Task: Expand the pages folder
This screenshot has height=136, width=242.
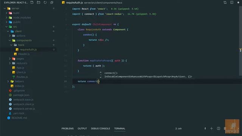Action: pos(10,59)
